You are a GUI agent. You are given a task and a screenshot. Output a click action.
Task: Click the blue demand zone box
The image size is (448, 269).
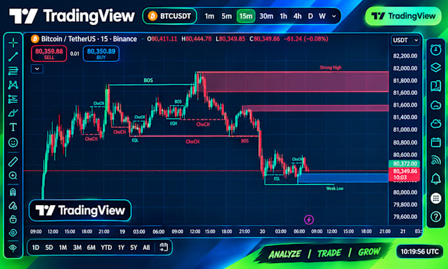[343, 178]
